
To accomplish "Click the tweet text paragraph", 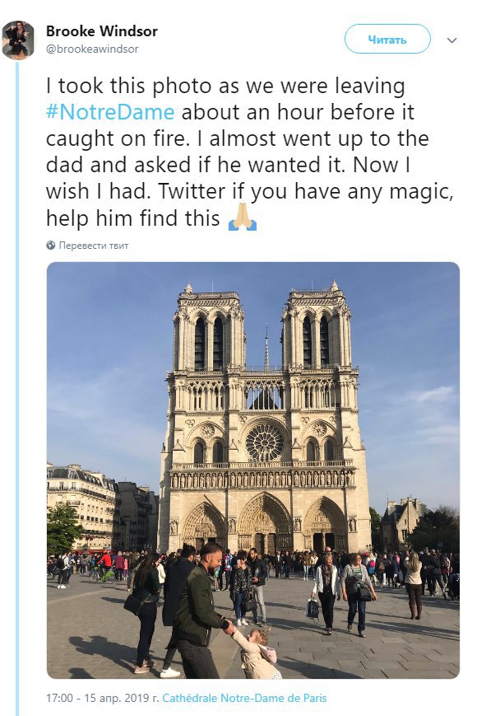I will tap(250, 152).
